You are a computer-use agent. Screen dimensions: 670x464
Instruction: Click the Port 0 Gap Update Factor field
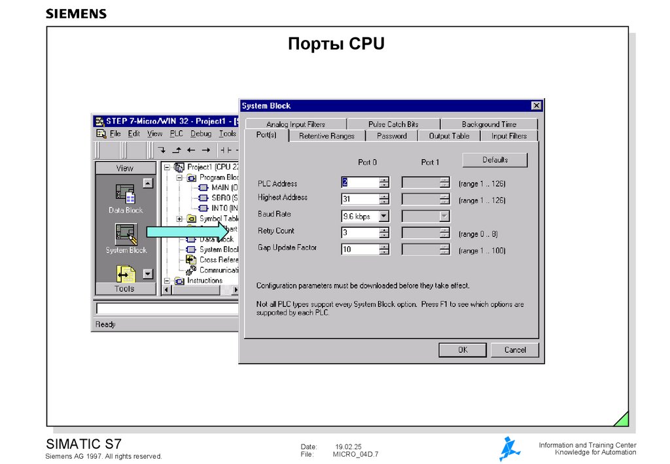point(361,249)
